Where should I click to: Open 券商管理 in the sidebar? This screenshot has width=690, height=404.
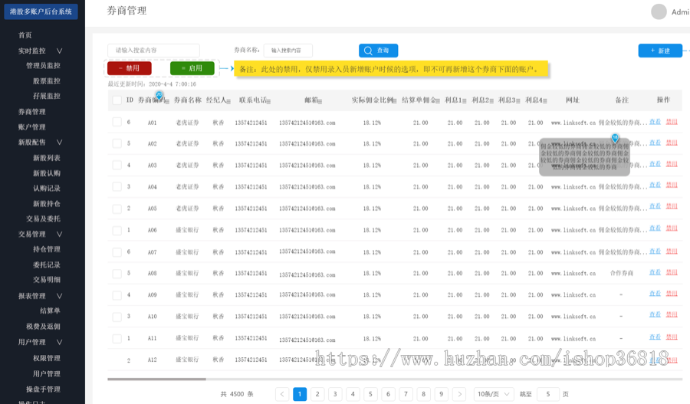[31, 112]
